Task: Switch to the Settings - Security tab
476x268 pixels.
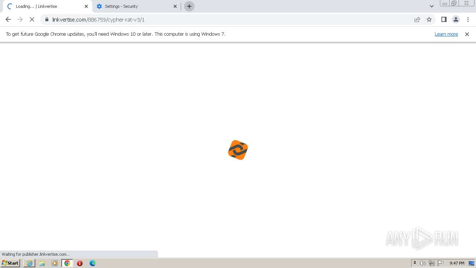Action: point(137,6)
